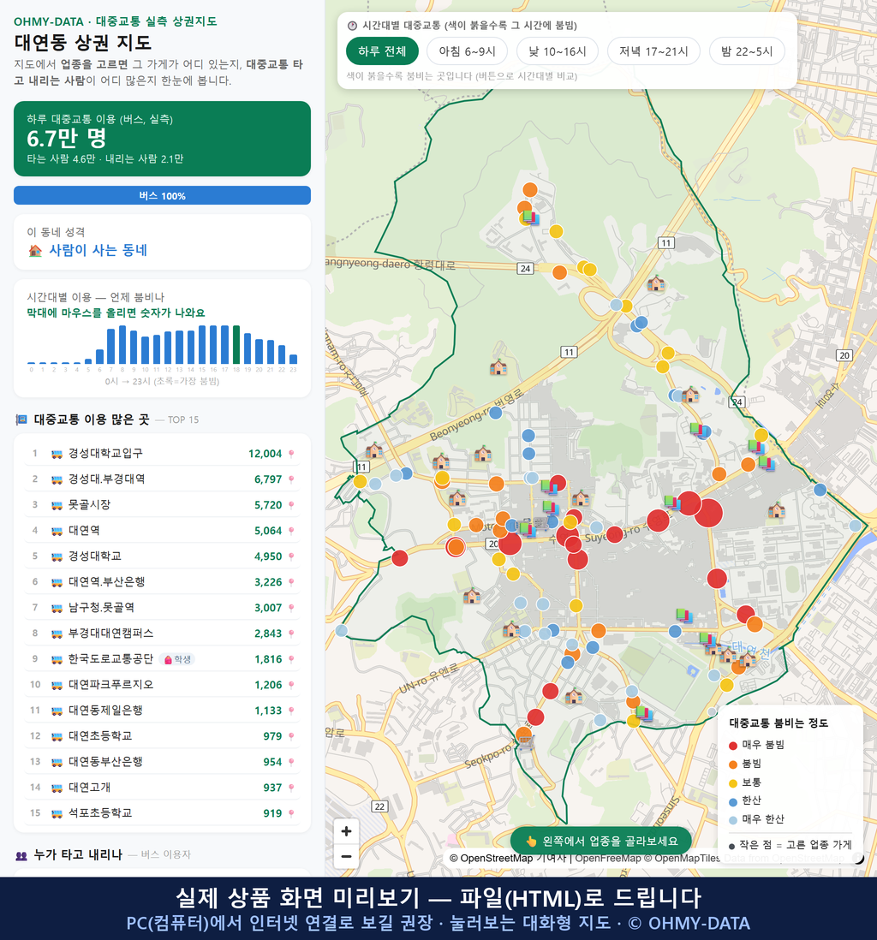
Task: Open the OpenStreetMap attribution link
Action: tap(497, 859)
